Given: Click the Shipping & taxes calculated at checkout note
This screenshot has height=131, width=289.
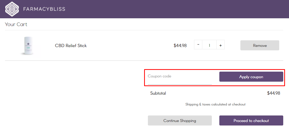Looking at the screenshot, I should (216, 104).
